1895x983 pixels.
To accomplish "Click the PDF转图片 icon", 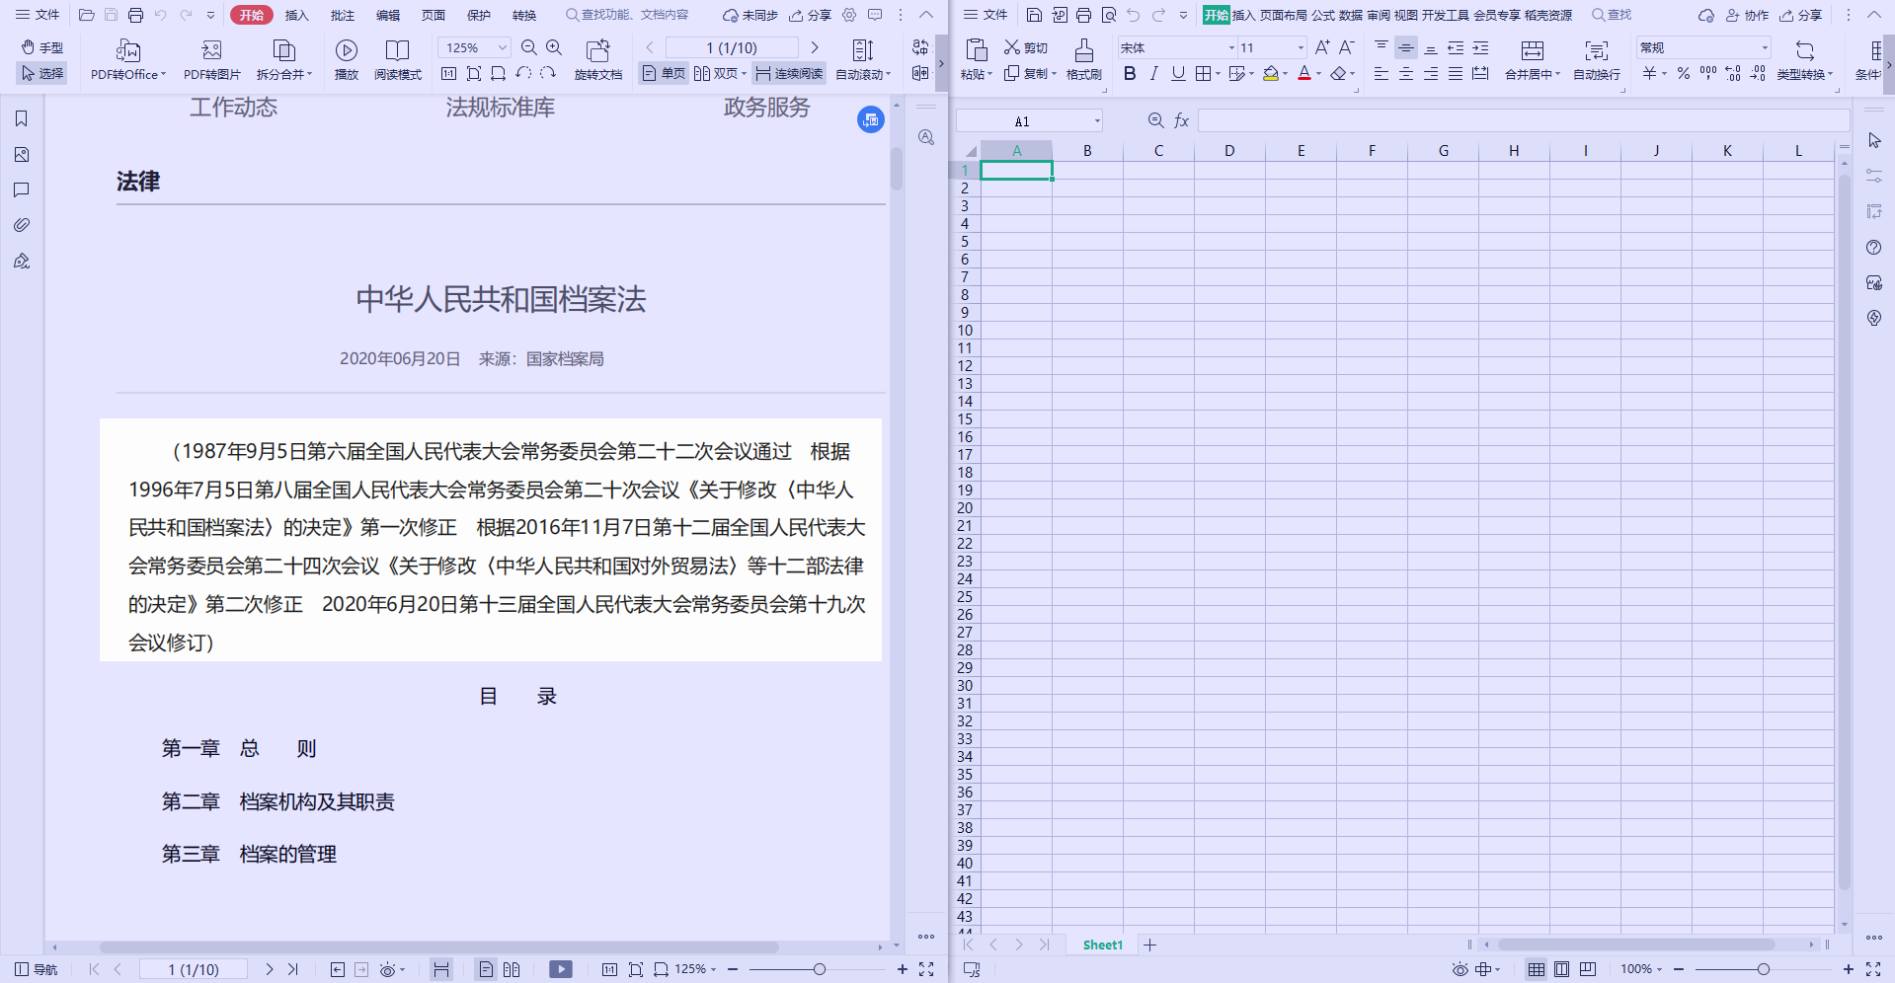I will coord(211,50).
